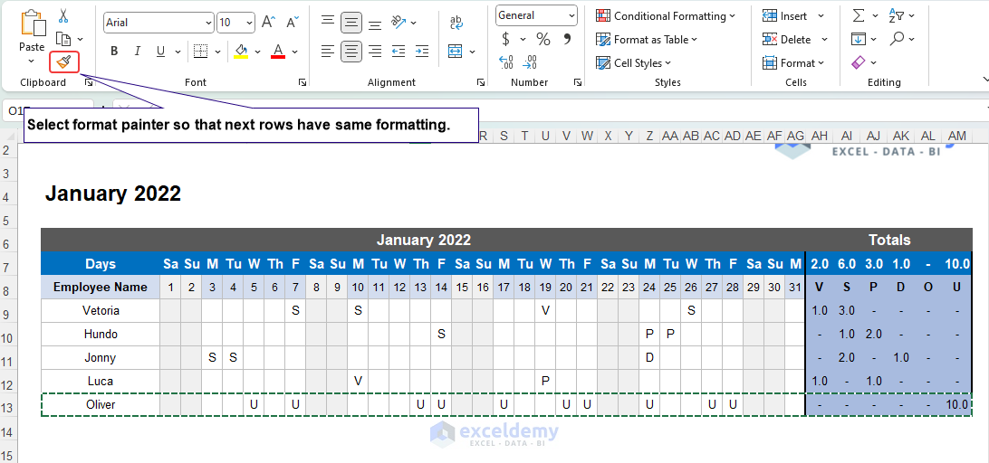Open Alignment group dialog launcher
The image size is (989, 463).
481,82
